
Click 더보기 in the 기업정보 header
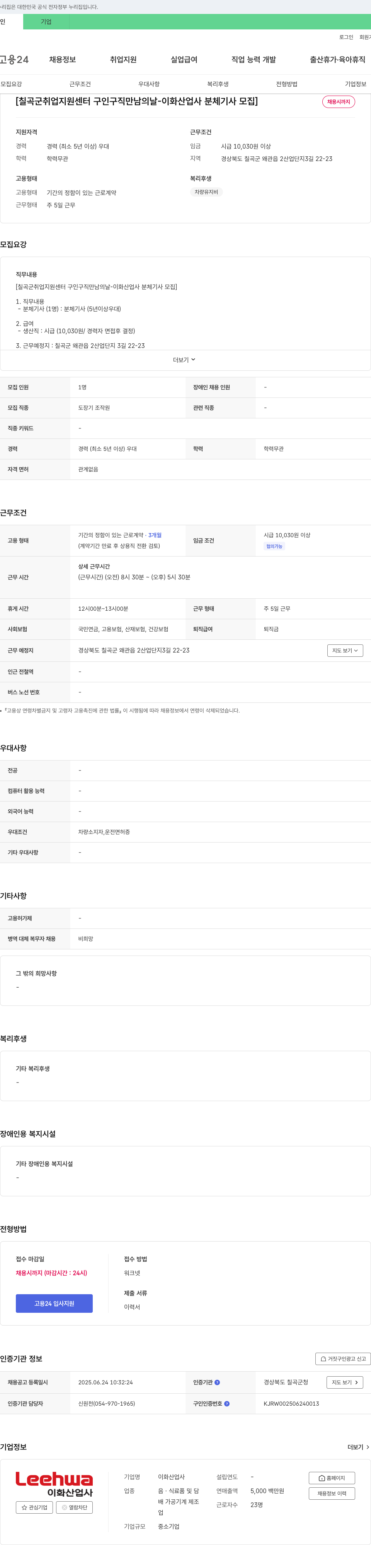coord(358,1447)
